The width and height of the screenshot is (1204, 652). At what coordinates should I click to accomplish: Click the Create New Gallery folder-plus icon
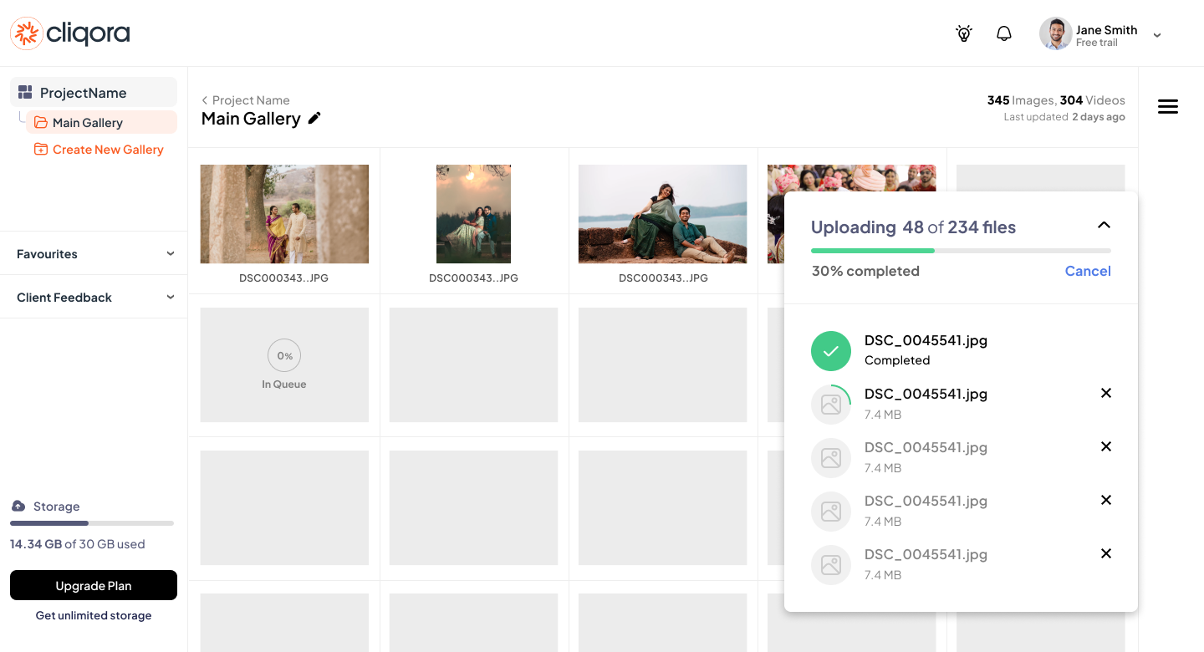coord(40,150)
